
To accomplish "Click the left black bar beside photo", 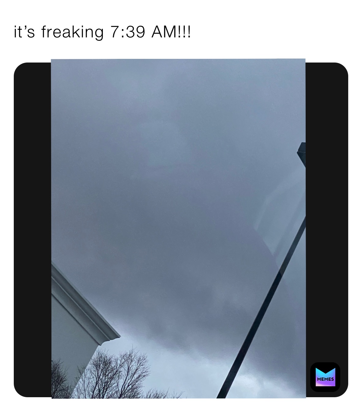I will pos(32,230).
